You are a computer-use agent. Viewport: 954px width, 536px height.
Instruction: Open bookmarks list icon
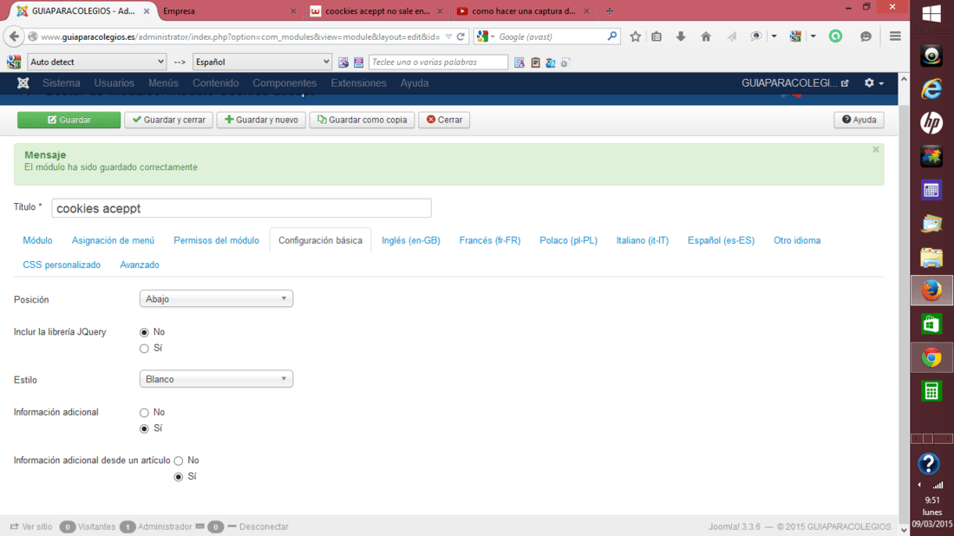point(657,36)
